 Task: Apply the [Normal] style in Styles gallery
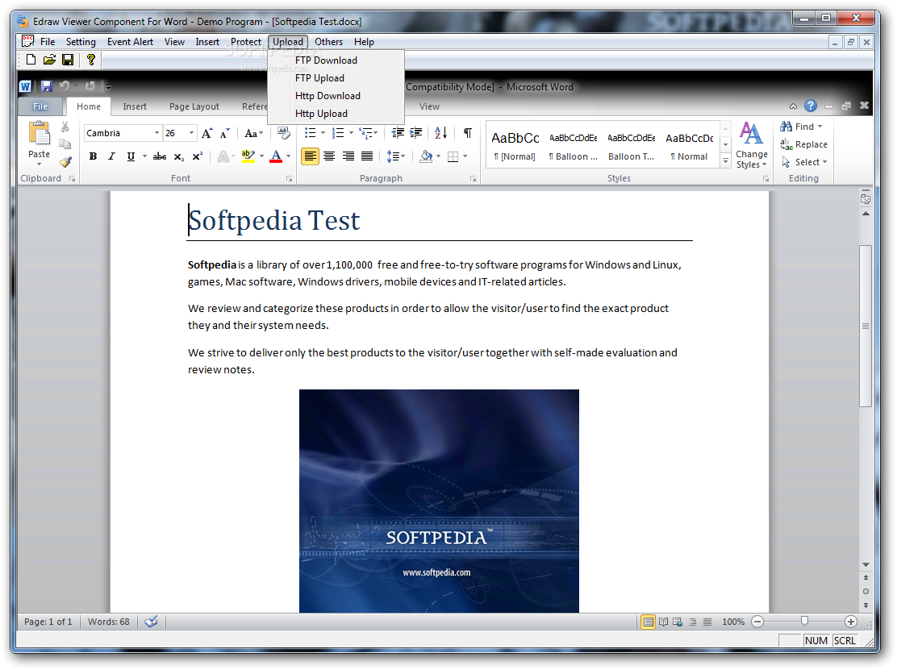(x=515, y=147)
